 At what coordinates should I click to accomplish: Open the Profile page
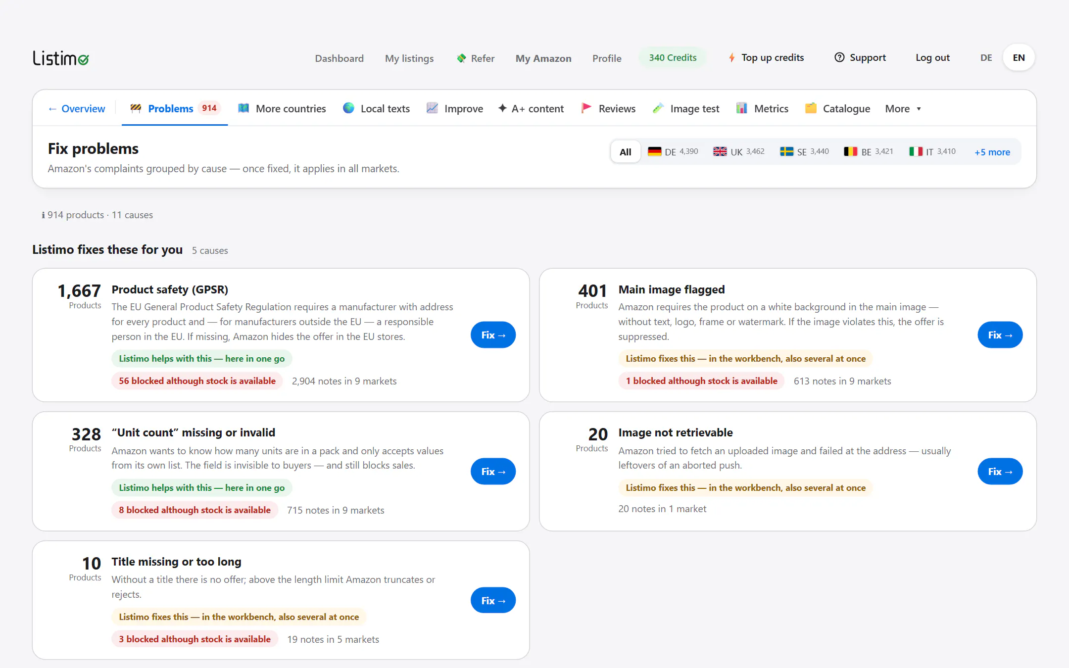tap(607, 58)
